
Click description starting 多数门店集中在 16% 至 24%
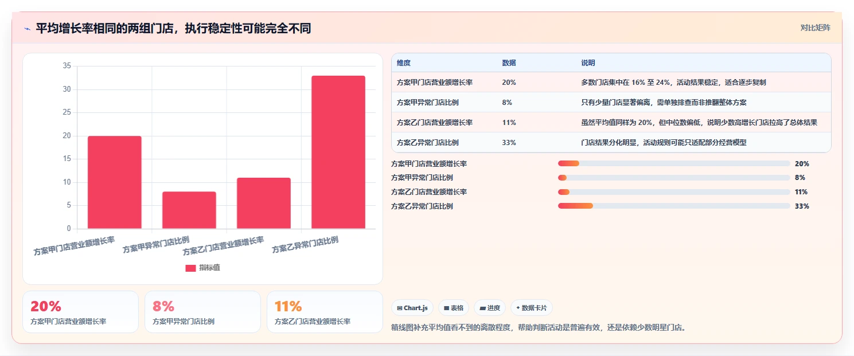click(673, 83)
